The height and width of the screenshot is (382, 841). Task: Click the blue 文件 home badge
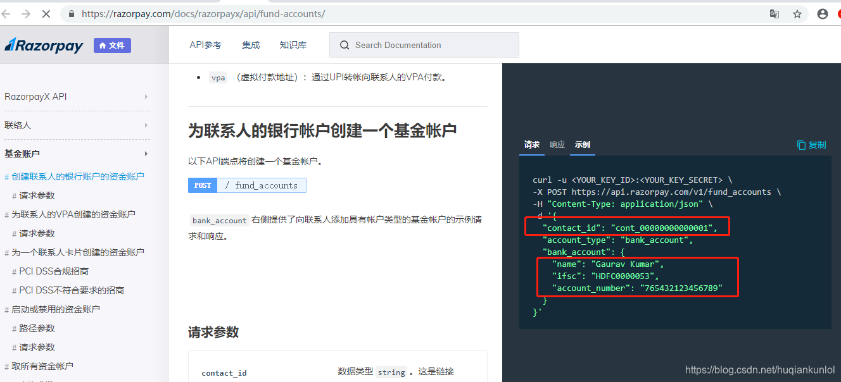tap(112, 46)
